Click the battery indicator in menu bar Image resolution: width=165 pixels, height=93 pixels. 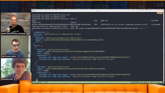click(x=151, y=10)
